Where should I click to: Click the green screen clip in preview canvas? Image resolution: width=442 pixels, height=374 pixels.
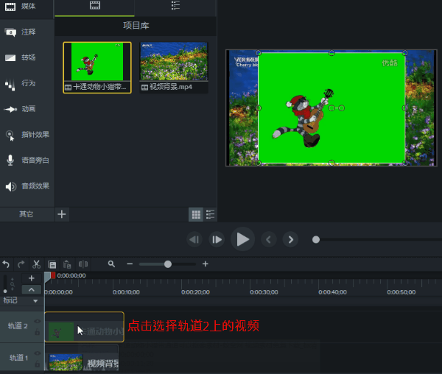[x=331, y=108]
